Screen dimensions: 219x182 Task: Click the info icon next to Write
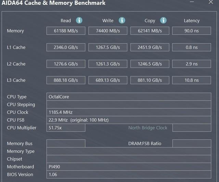pyautogui.click(x=122, y=21)
